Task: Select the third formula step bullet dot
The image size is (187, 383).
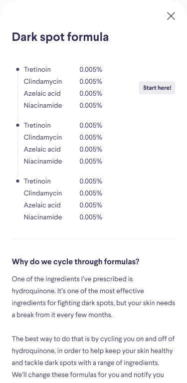Action: 17,181
